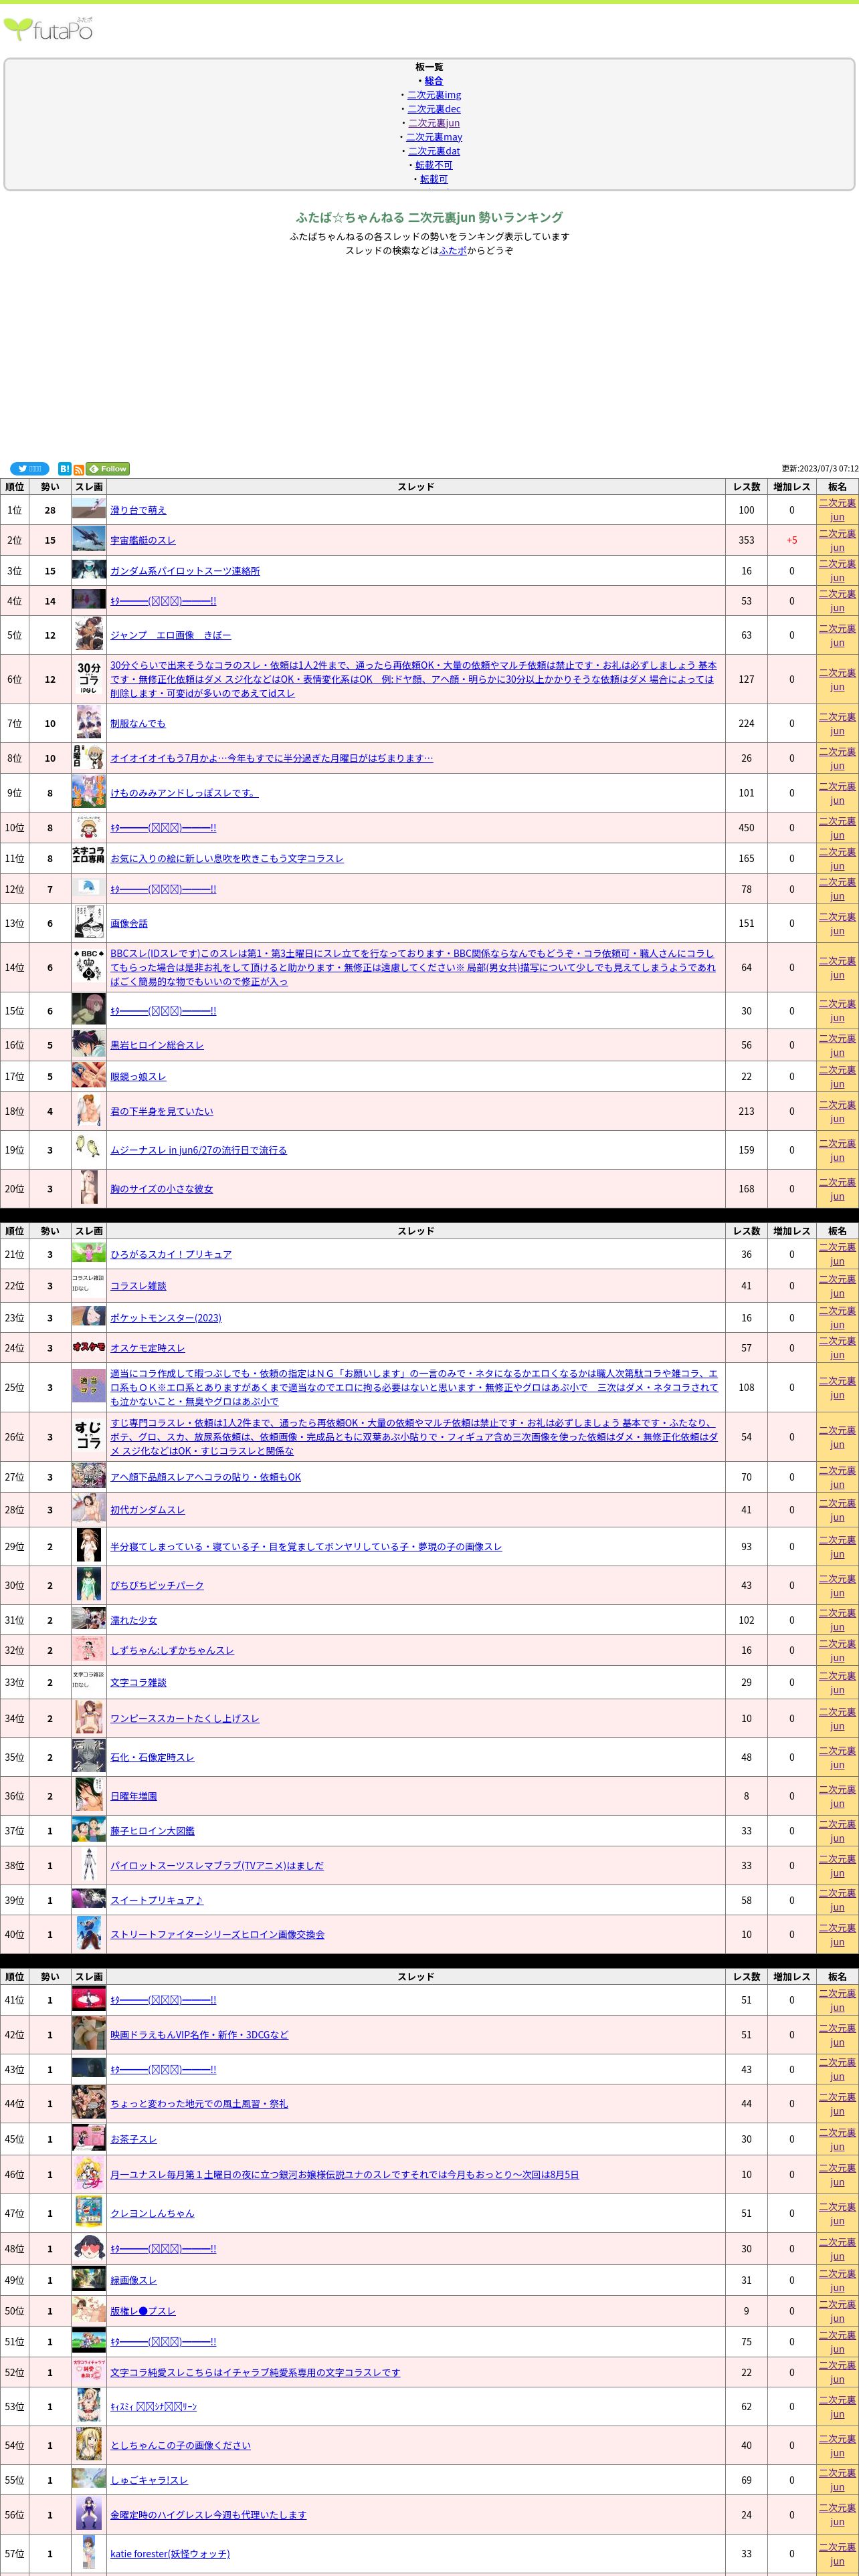
Task: Open the 二次元裏dec board link
Action: [434, 109]
